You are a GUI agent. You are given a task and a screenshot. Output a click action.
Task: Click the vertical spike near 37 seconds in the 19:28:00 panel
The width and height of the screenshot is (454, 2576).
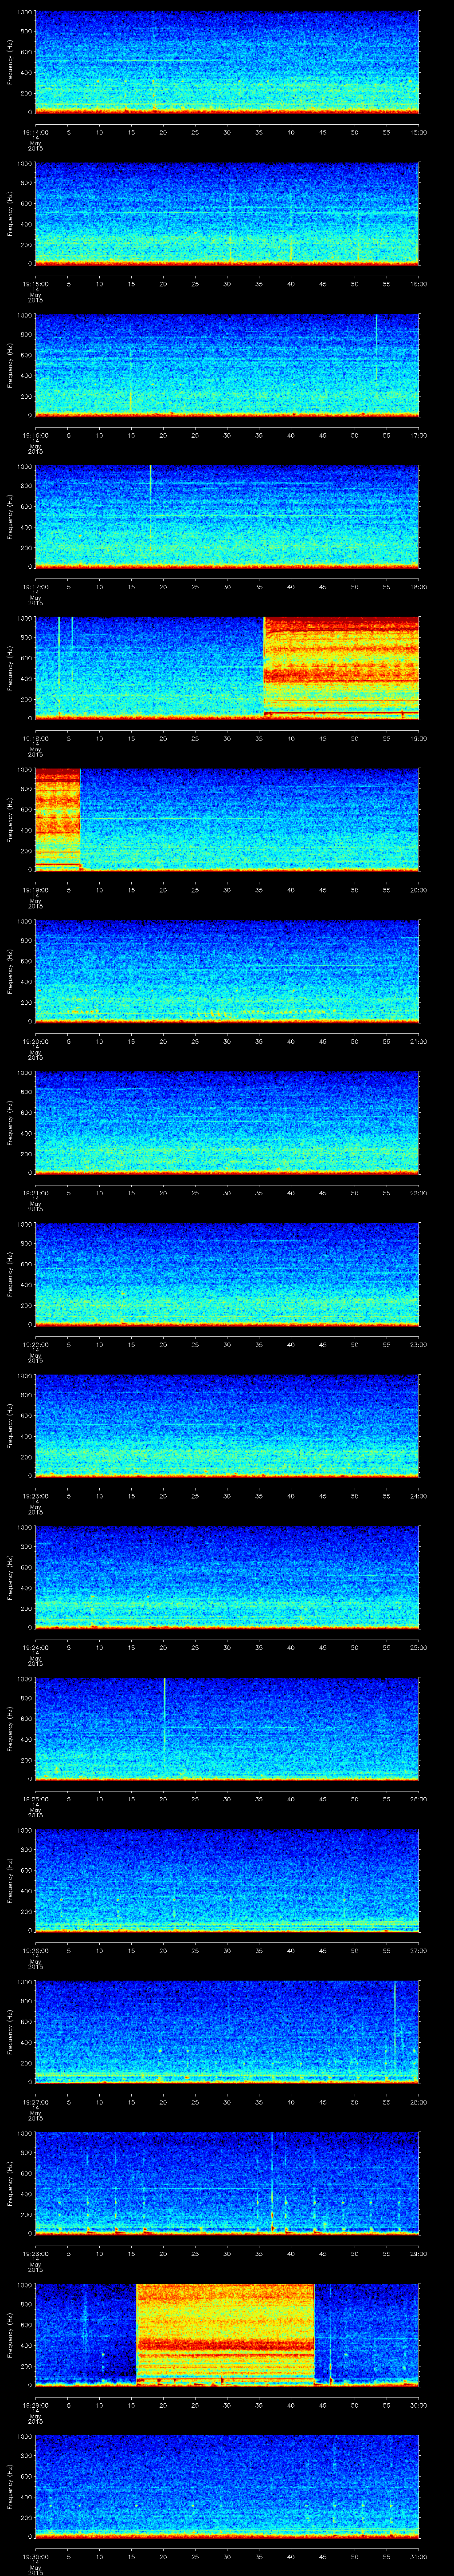tap(271, 2182)
